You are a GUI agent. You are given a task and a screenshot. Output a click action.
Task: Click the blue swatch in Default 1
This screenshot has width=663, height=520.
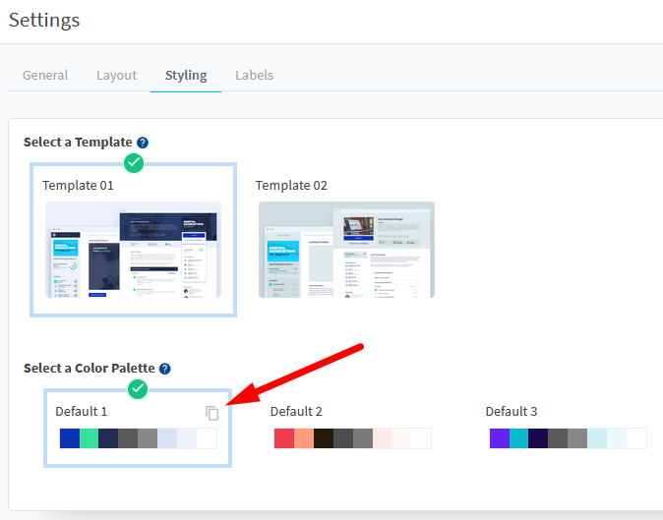(x=70, y=438)
